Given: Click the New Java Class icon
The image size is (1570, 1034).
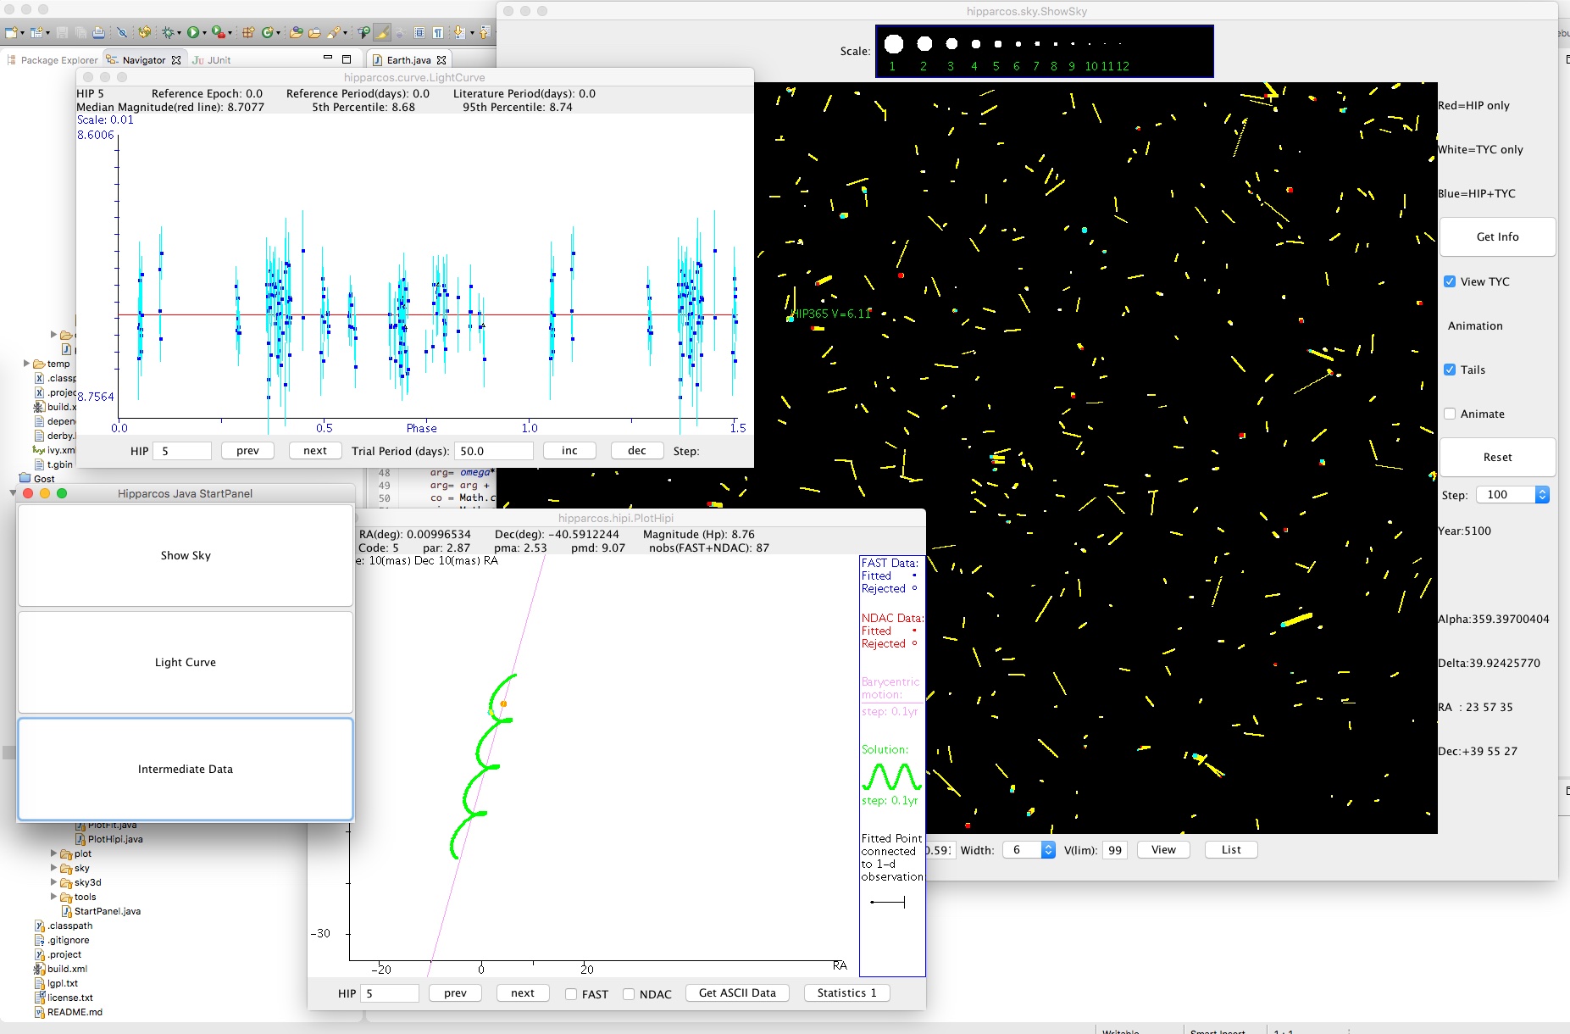Looking at the screenshot, I should pyautogui.click(x=268, y=32).
